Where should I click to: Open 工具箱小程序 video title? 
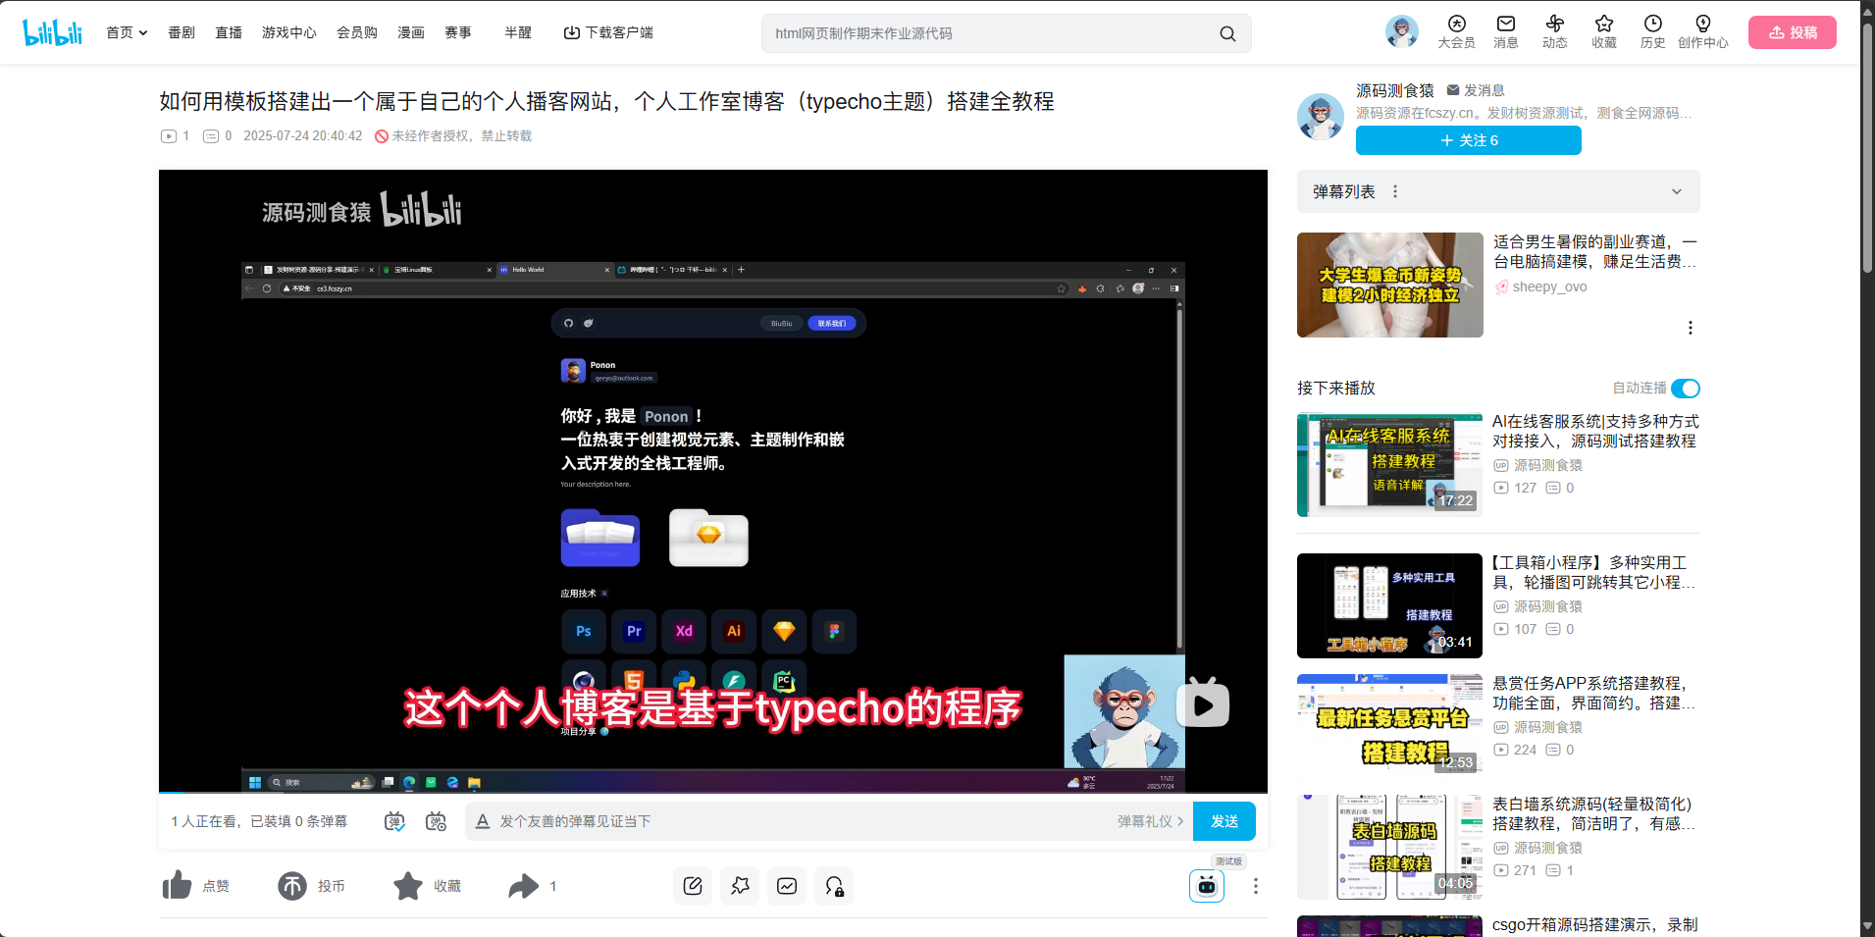[x=1593, y=572]
